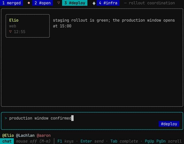The width and height of the screenshot is (184, 144).
Task: Click the #deploy channel badge in input box
Action: tap(169, 124)
